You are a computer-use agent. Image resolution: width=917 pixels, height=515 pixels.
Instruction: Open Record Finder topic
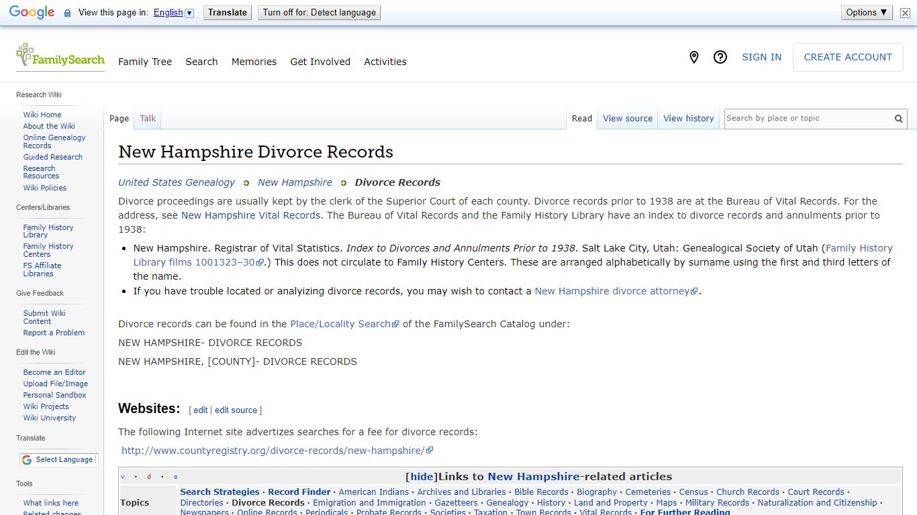point(299,492)
